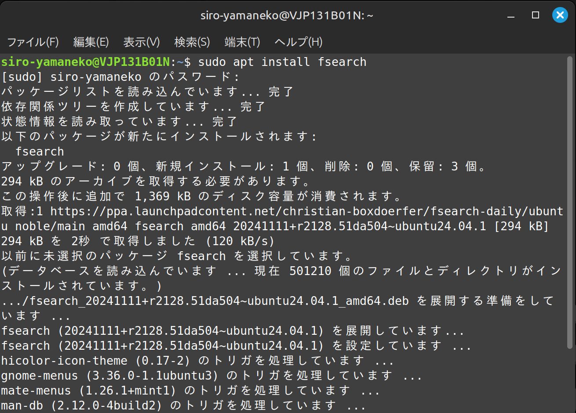Screen dimensions: 576x413
Task: Click the command text 'sudo apt install fsearch'
Action: pyautogui.click(x=282, y=62)
